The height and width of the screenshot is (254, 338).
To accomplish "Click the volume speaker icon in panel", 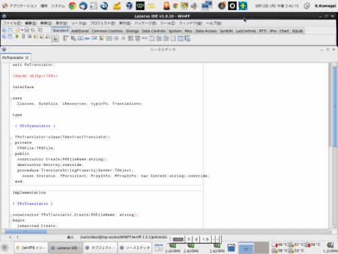I will click(x=193, y=6).
